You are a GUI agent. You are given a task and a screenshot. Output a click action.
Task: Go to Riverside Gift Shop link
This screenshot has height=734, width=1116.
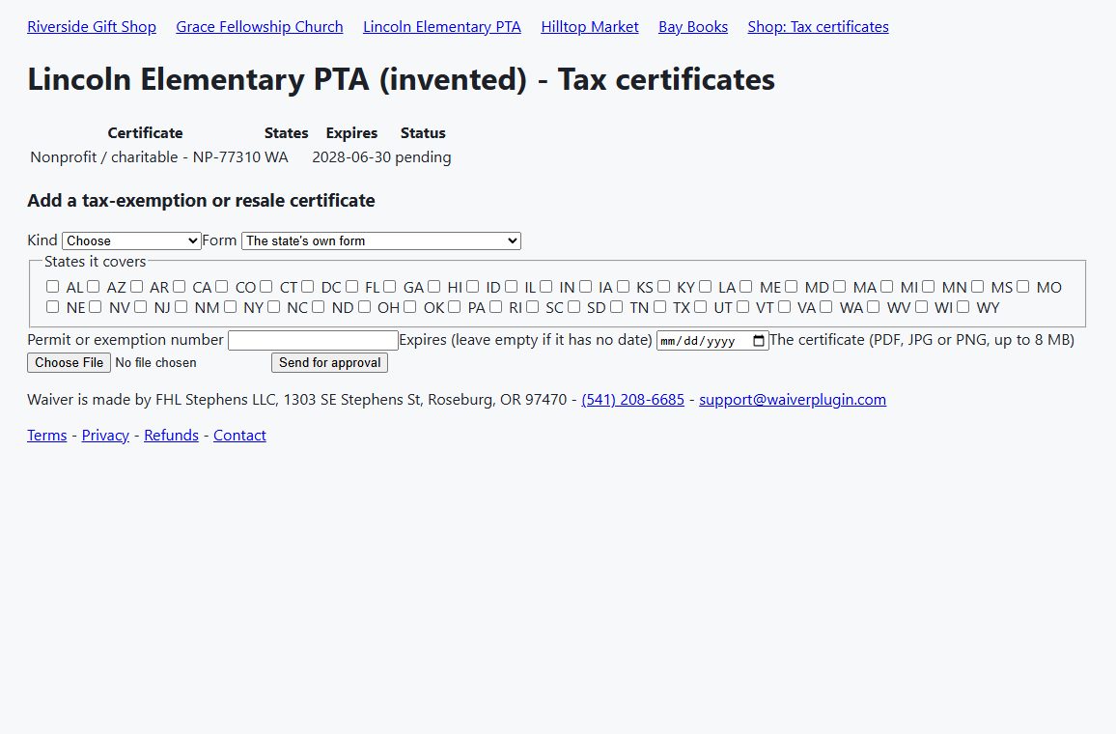pos(92,27)
